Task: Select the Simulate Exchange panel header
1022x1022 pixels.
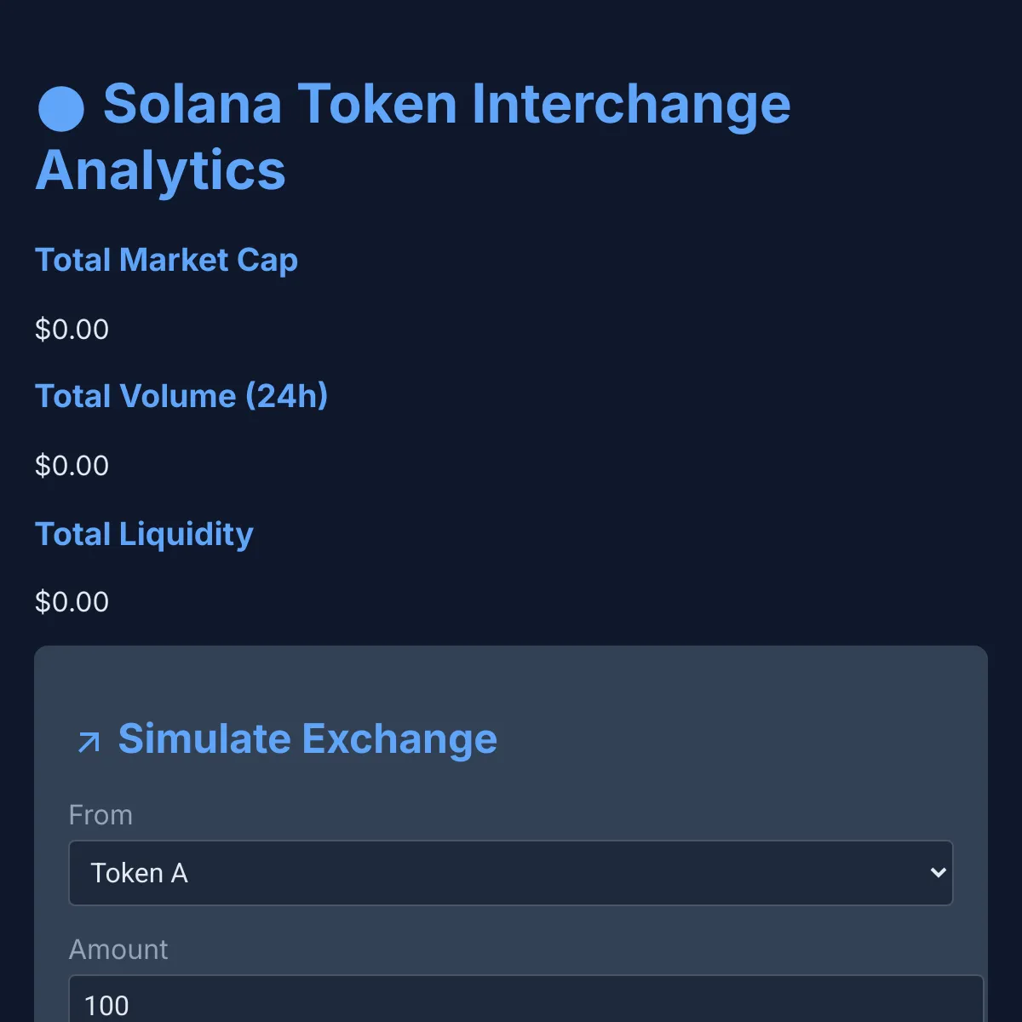Action: pos(307,739)
